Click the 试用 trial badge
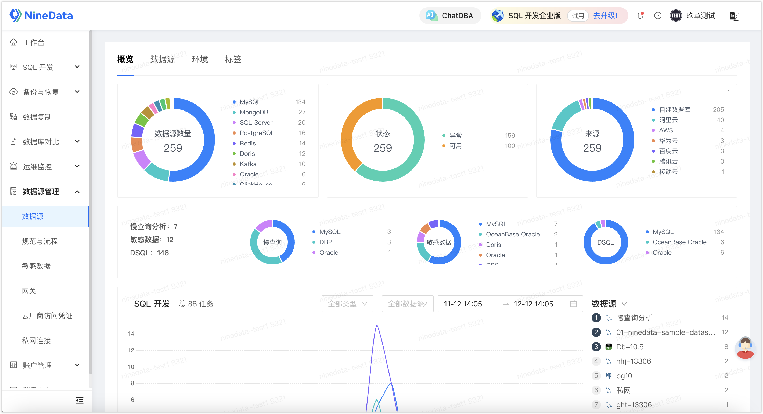 tap(578, 16)
